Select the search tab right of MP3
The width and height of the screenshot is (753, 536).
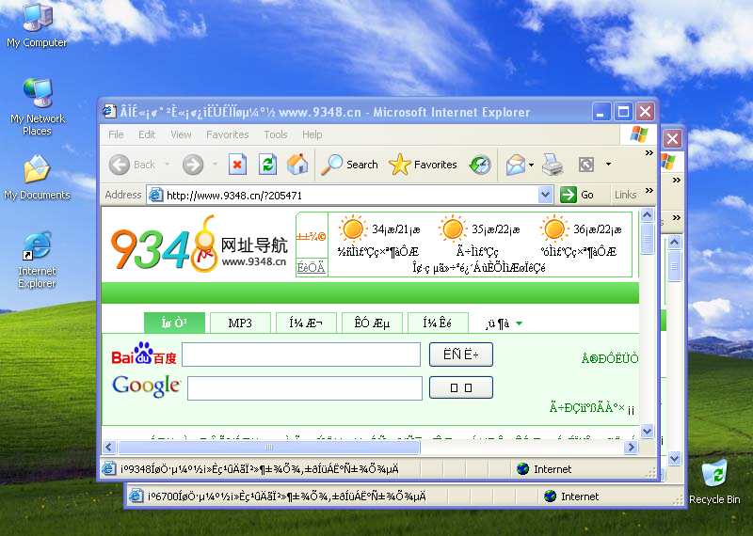coord(306,323)
